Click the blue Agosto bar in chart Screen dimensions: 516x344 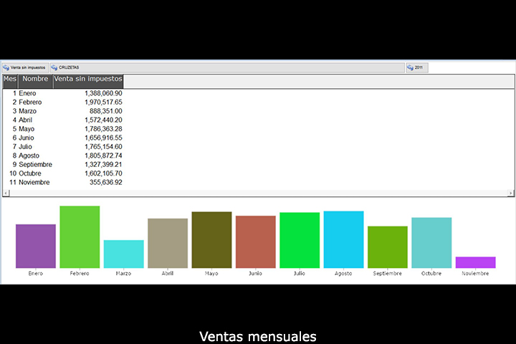(343, 239)
